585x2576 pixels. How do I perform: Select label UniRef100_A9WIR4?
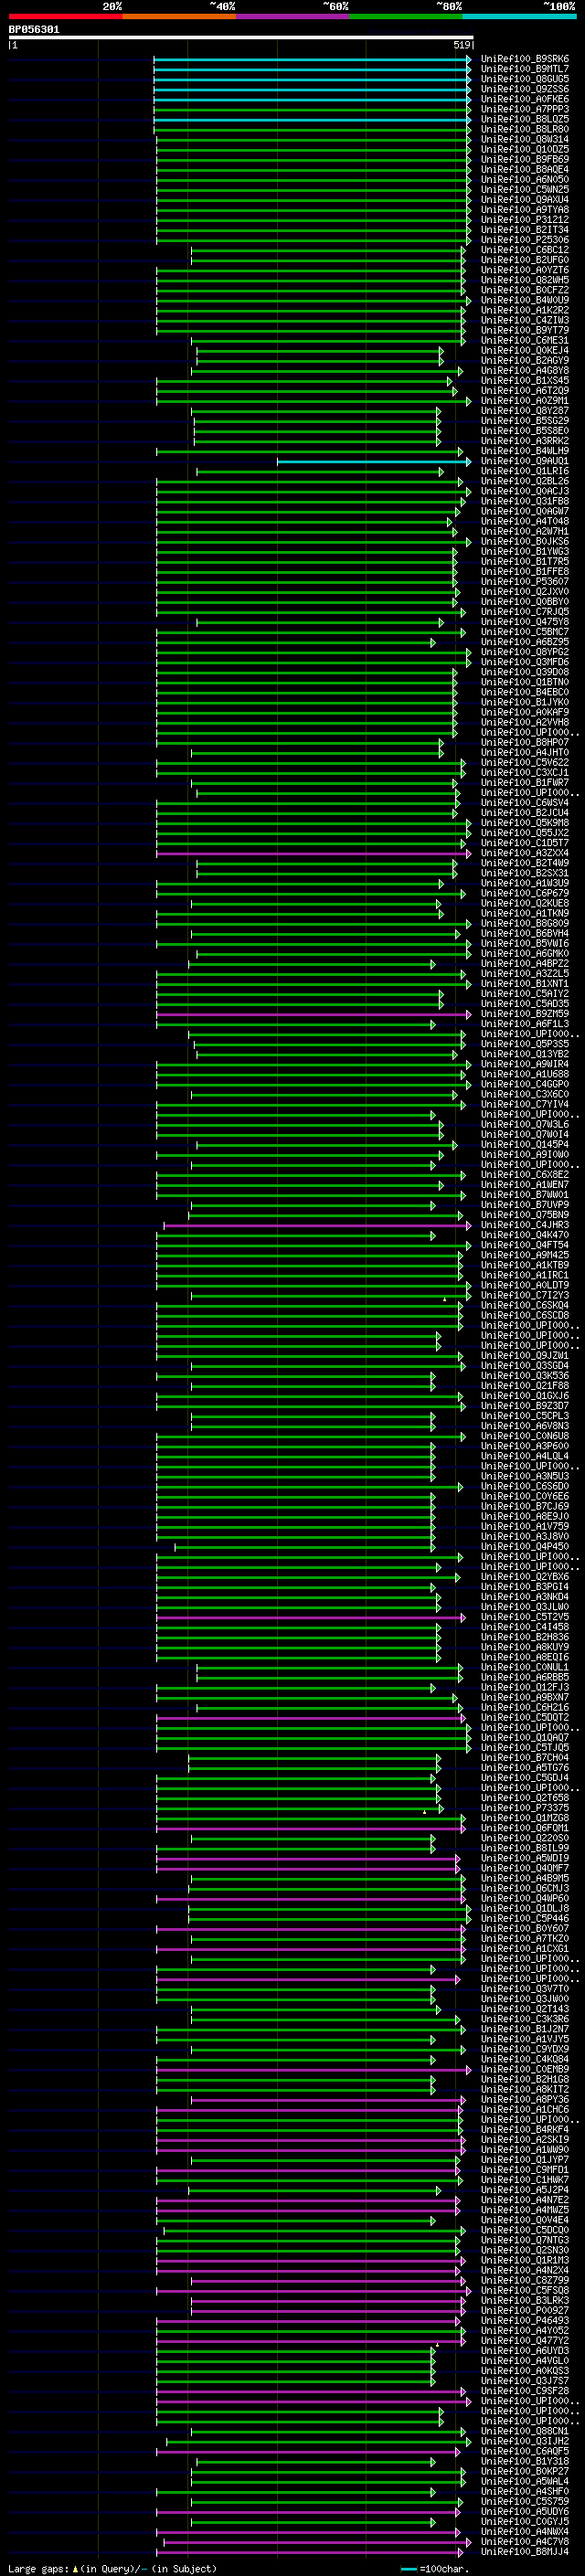(525, 1065)
